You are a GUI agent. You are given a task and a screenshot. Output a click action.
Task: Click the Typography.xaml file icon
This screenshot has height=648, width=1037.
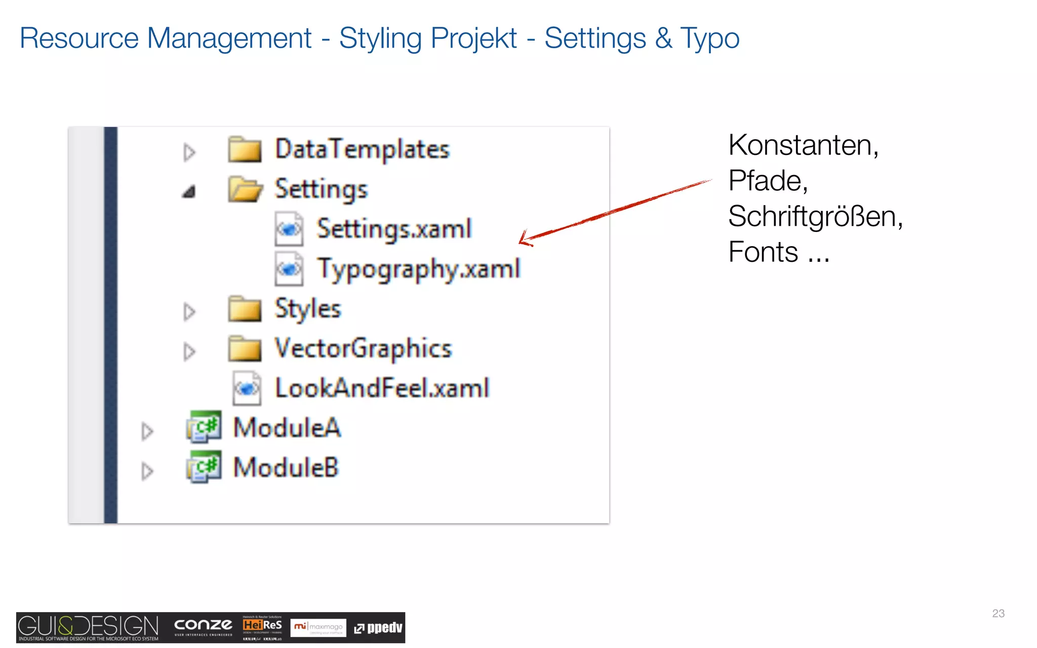pos(289,269)
